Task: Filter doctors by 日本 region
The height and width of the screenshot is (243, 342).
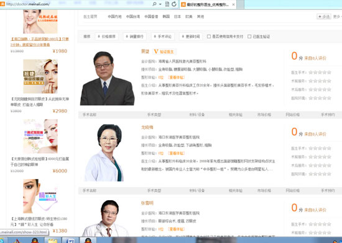Action: pos(177,17)
